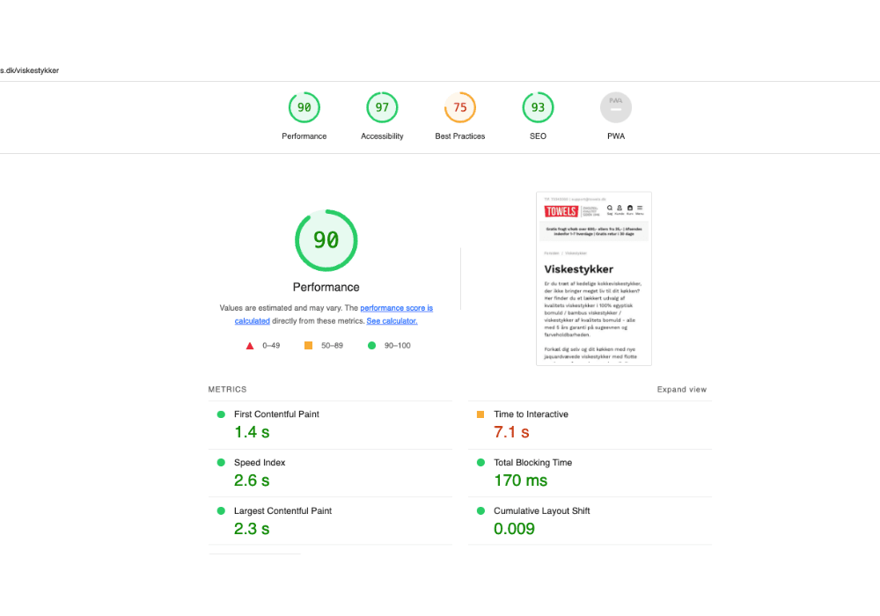Select the Largest Contentful Paint metric
The height and width of the screenshot is (616, 880).
pos(282,511)
